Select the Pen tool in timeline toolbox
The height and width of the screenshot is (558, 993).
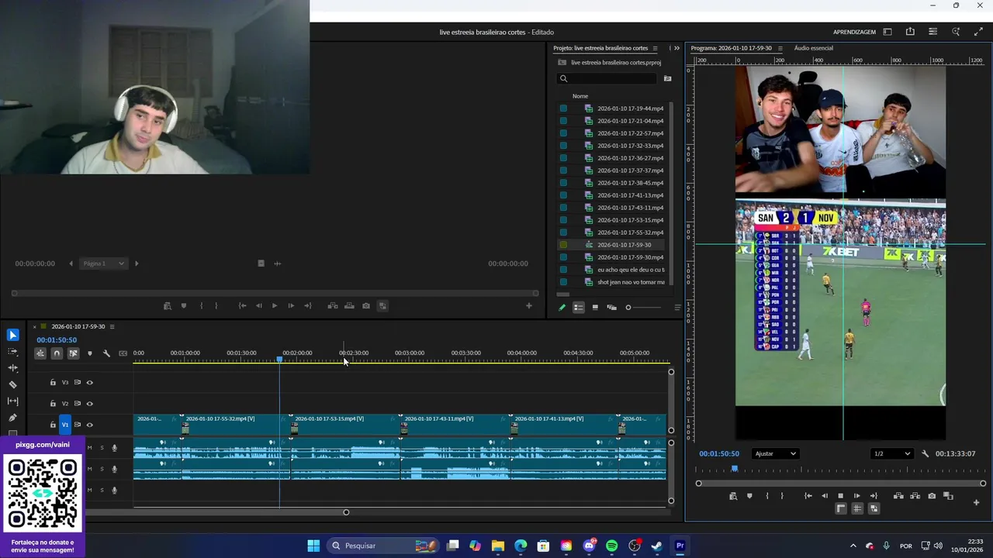tap(12, 418)
